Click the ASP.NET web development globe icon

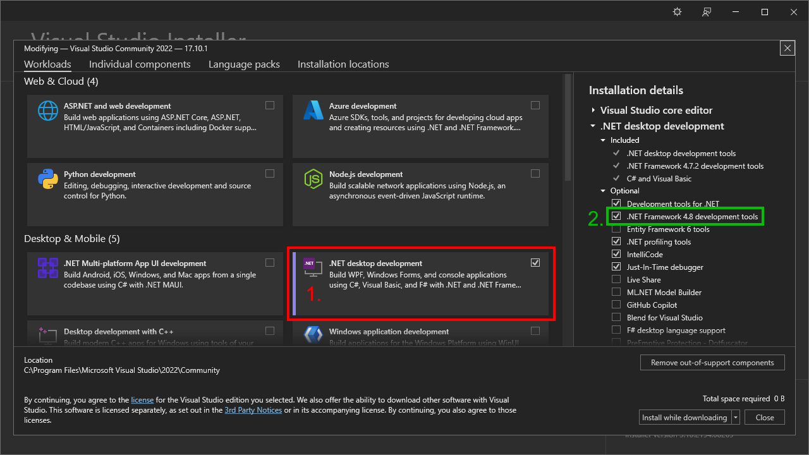[48, 111]
